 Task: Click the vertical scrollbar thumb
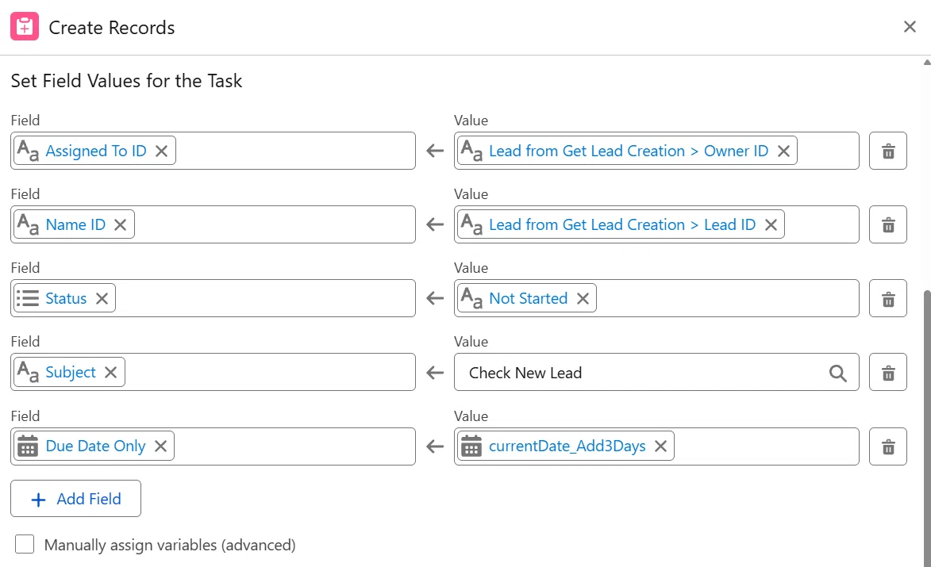pyautogui.click(x=927, y=427)
